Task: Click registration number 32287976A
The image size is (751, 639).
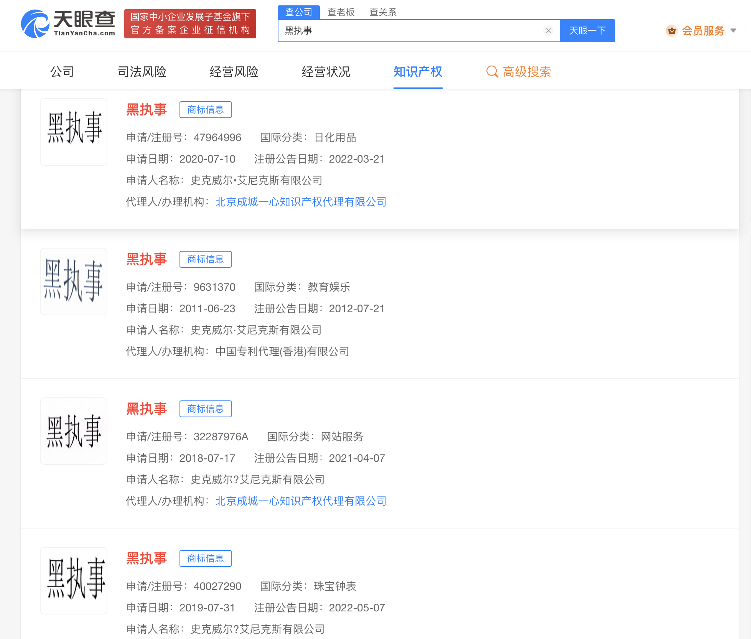Action: point(221,436)
